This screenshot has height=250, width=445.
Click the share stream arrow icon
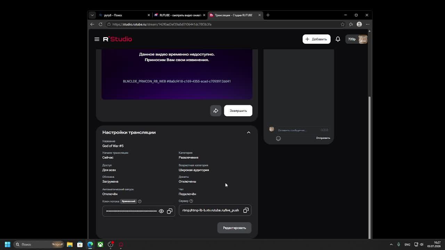(216, 111)
